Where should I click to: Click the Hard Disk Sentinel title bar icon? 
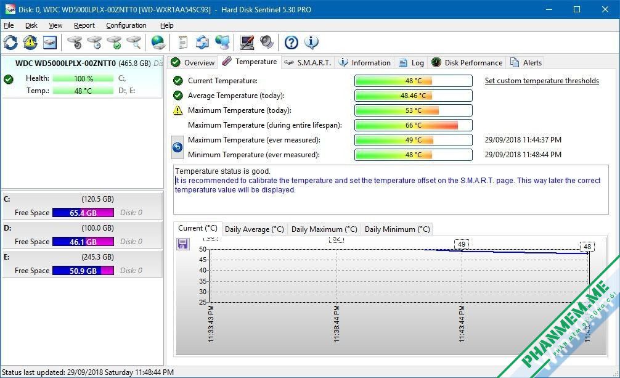coord(9,9)
